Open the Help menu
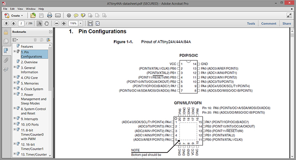 41,9
